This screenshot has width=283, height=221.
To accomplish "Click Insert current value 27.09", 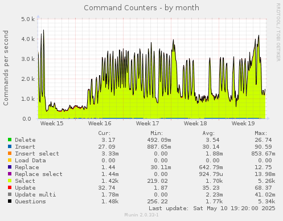I will (x=106, y=147).
